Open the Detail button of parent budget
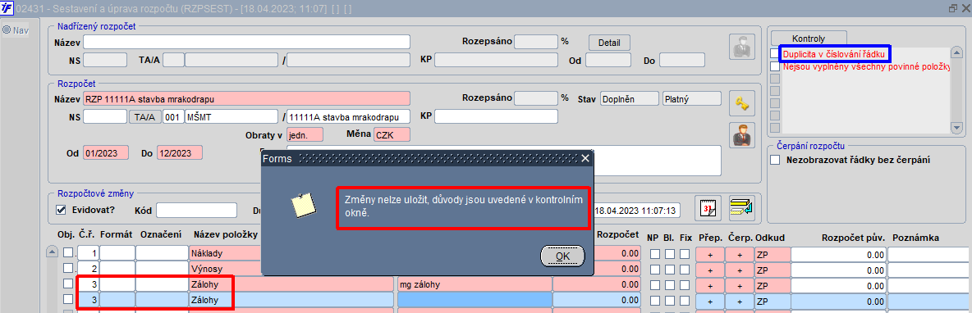The height and width of the screenshot is (313, 972). 609,43
